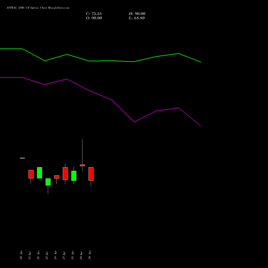Click the 27 Apr date label
Screen dimensions: 268x268
point(64,255)
